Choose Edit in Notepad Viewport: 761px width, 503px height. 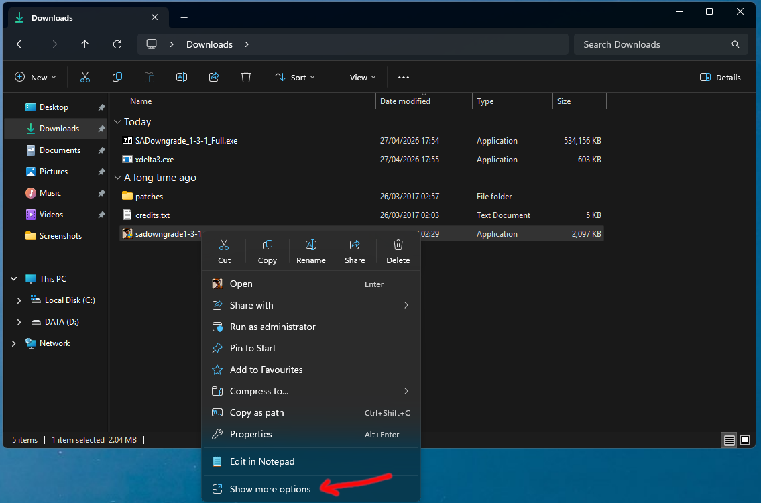click(311, 461)
